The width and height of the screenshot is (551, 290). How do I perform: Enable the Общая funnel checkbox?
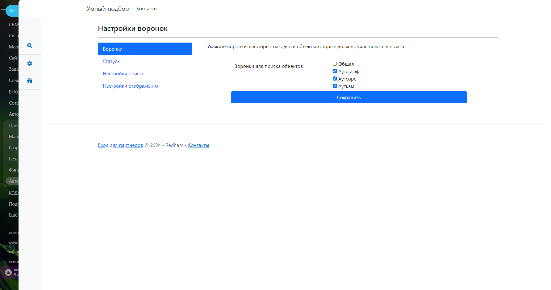pos(335,64)
